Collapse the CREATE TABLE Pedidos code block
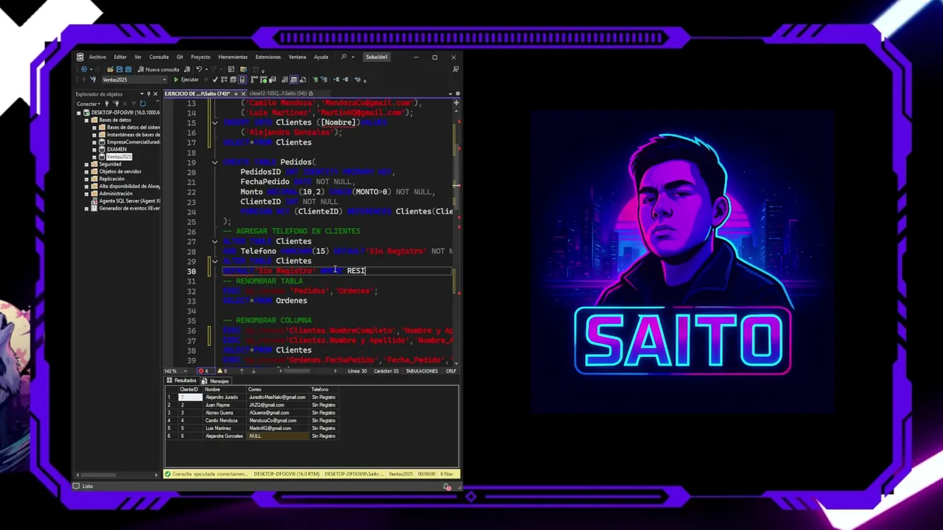Viewport: 943px width, 530px height. [214, 162]
